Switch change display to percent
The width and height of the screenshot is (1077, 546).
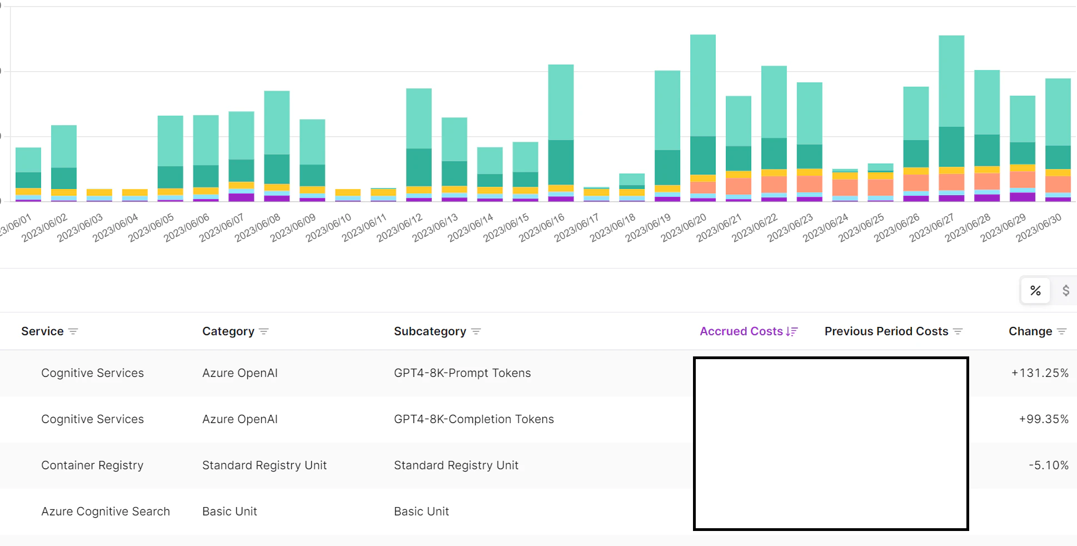(x=1035, y=290)
